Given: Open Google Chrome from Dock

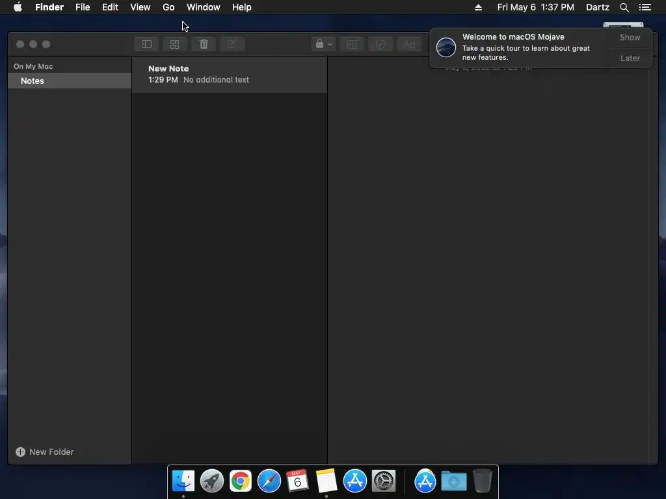Looking at the screenshot, I should point(241,481).
